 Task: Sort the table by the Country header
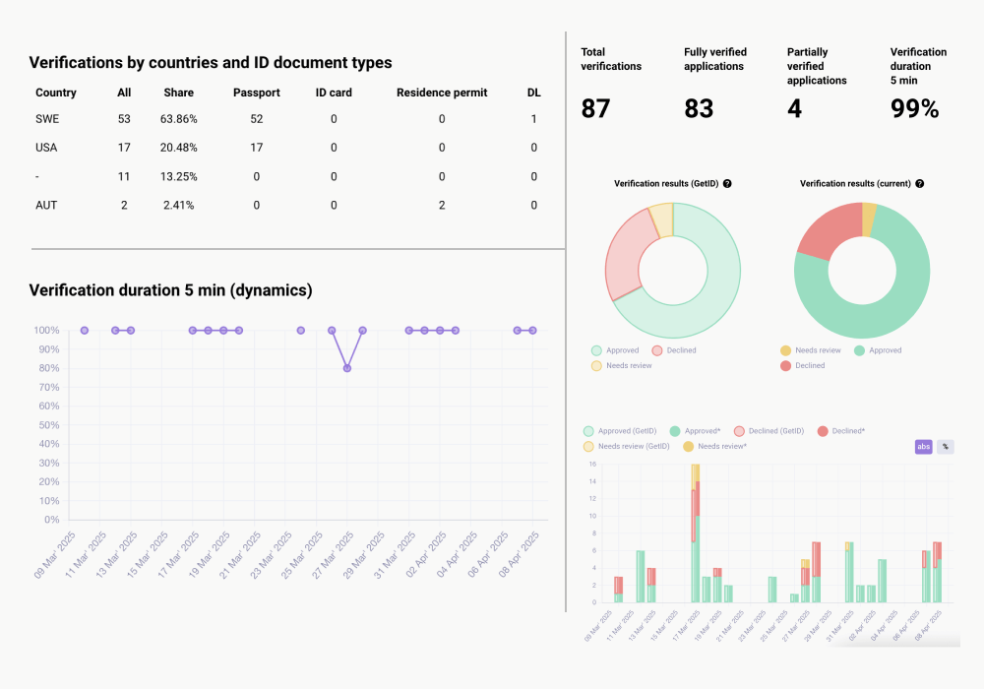click(x=56, y=93)
